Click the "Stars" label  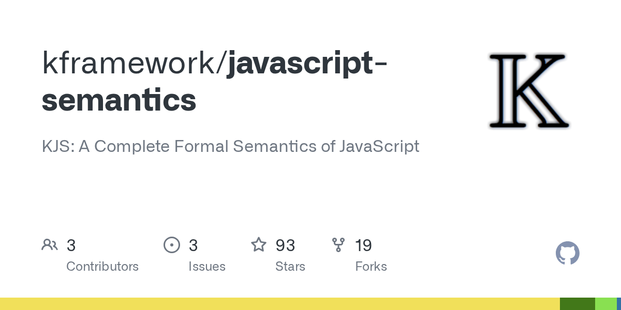[290, 267]
